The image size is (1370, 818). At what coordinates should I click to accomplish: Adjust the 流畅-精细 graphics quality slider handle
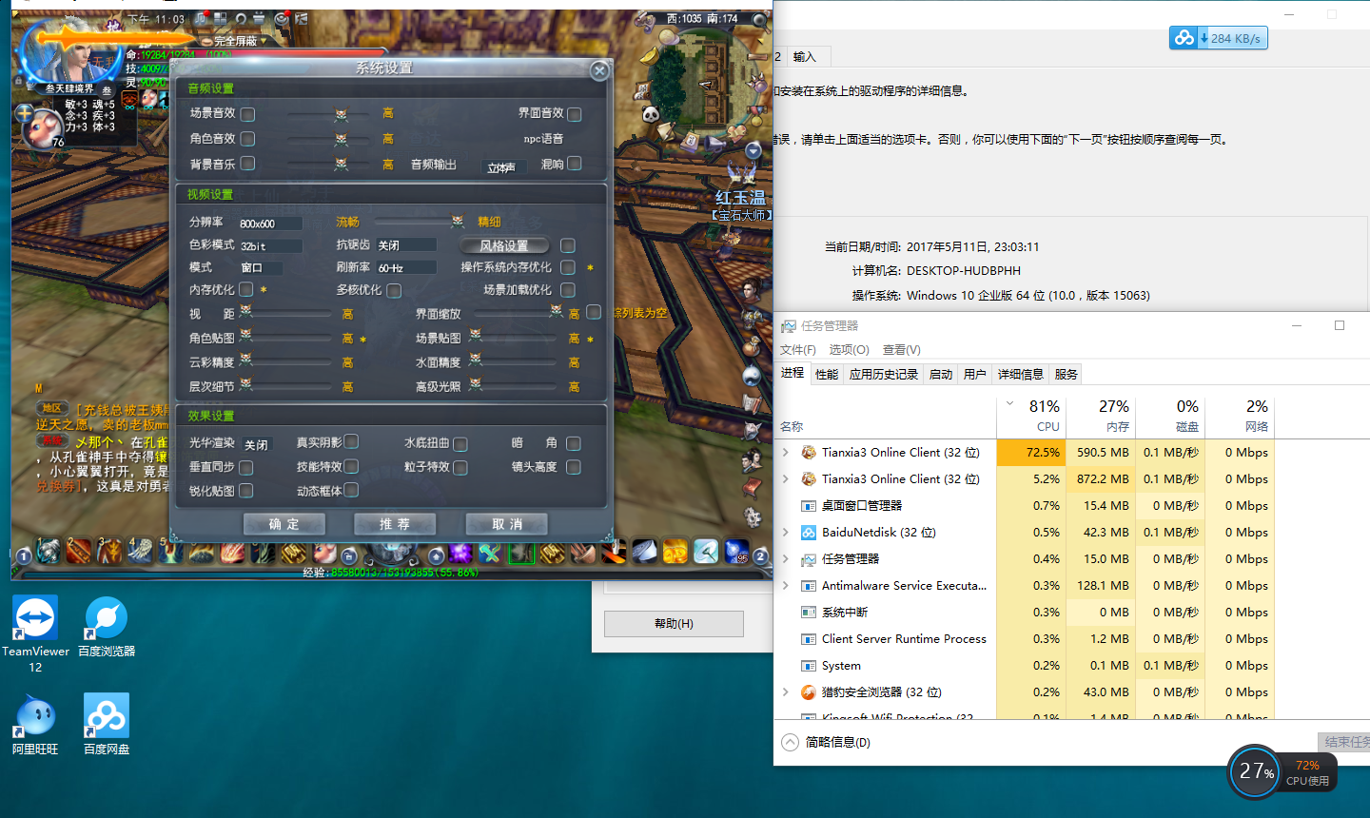[458, 222]
